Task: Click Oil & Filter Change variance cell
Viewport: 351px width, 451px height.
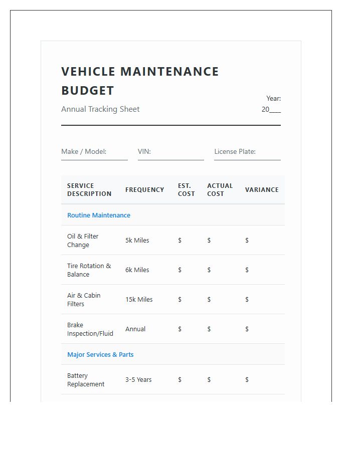Action: pos(262,240)
